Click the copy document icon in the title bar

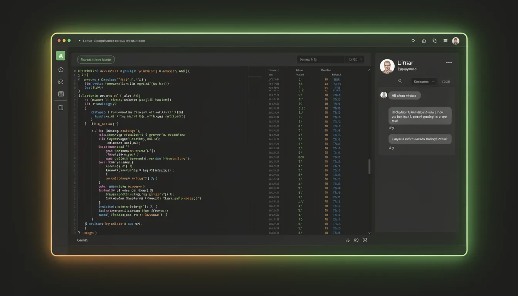tap(434, 40)
